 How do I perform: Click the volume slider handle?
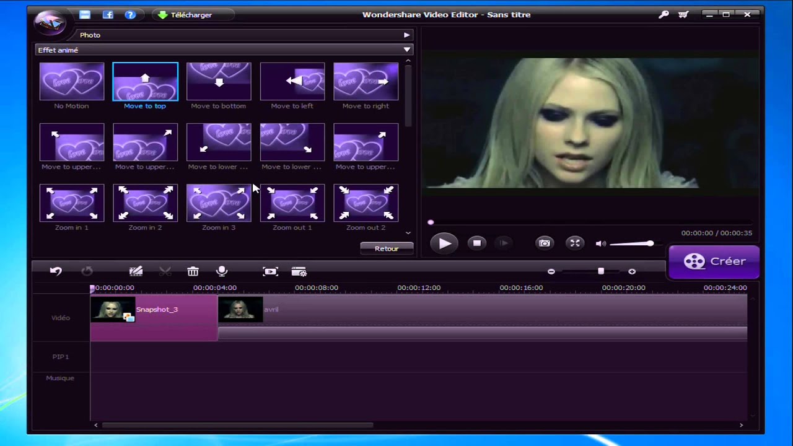(650, 243)
